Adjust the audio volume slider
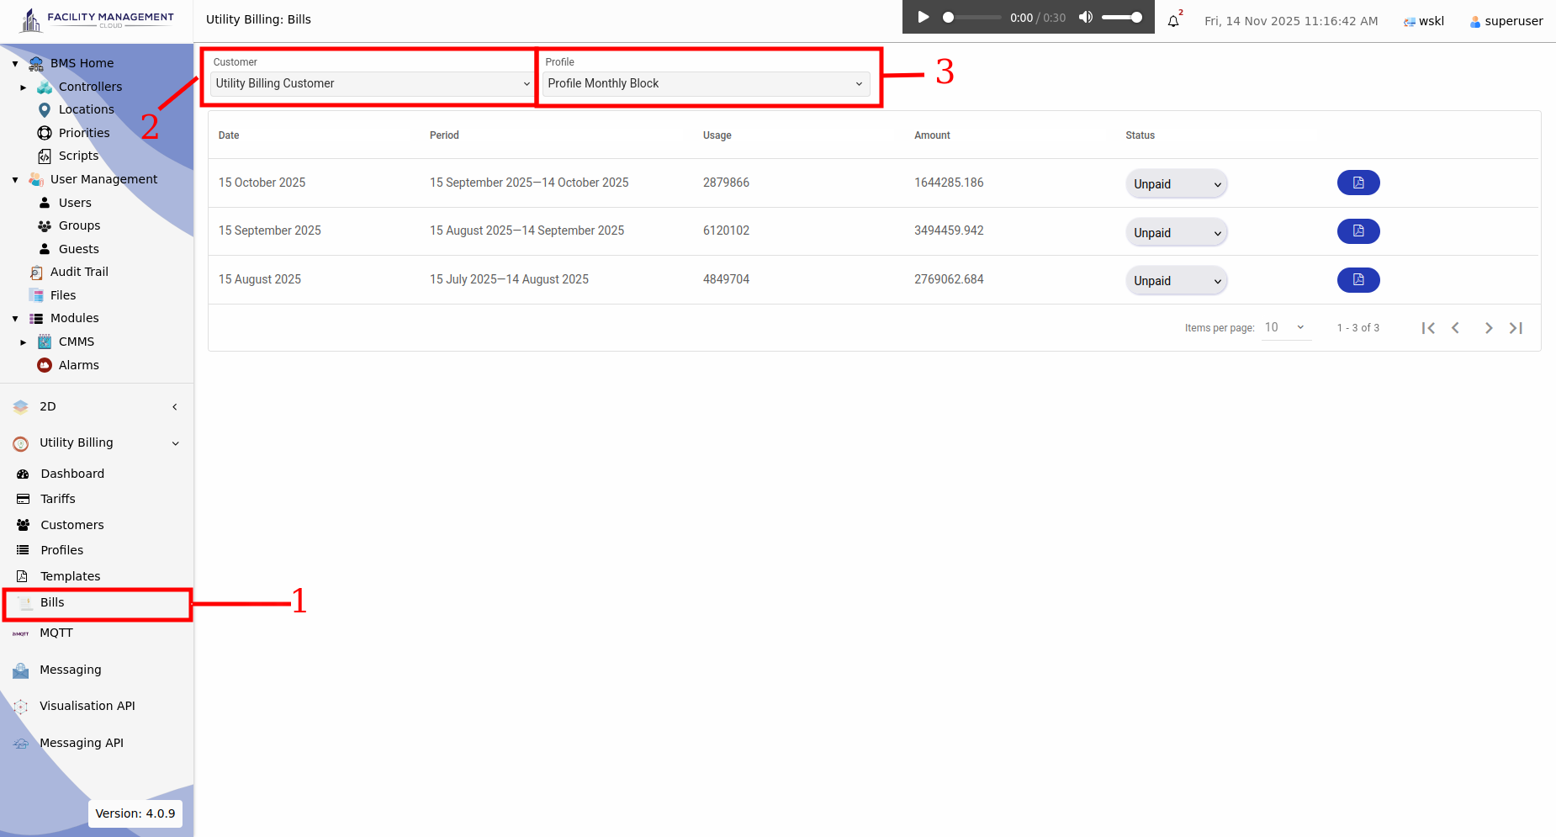This screenshot has height=837, width=1556. pos(1122,17)
